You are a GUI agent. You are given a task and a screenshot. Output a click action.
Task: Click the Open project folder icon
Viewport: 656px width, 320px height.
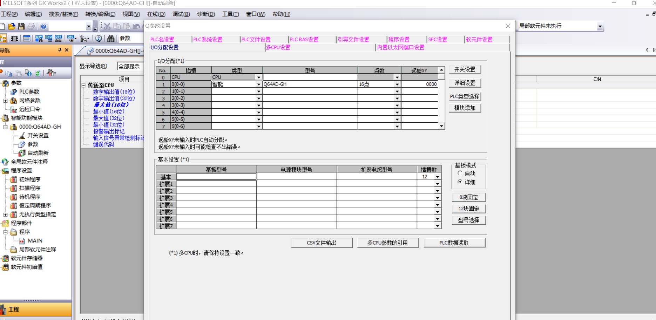[12, 26]
